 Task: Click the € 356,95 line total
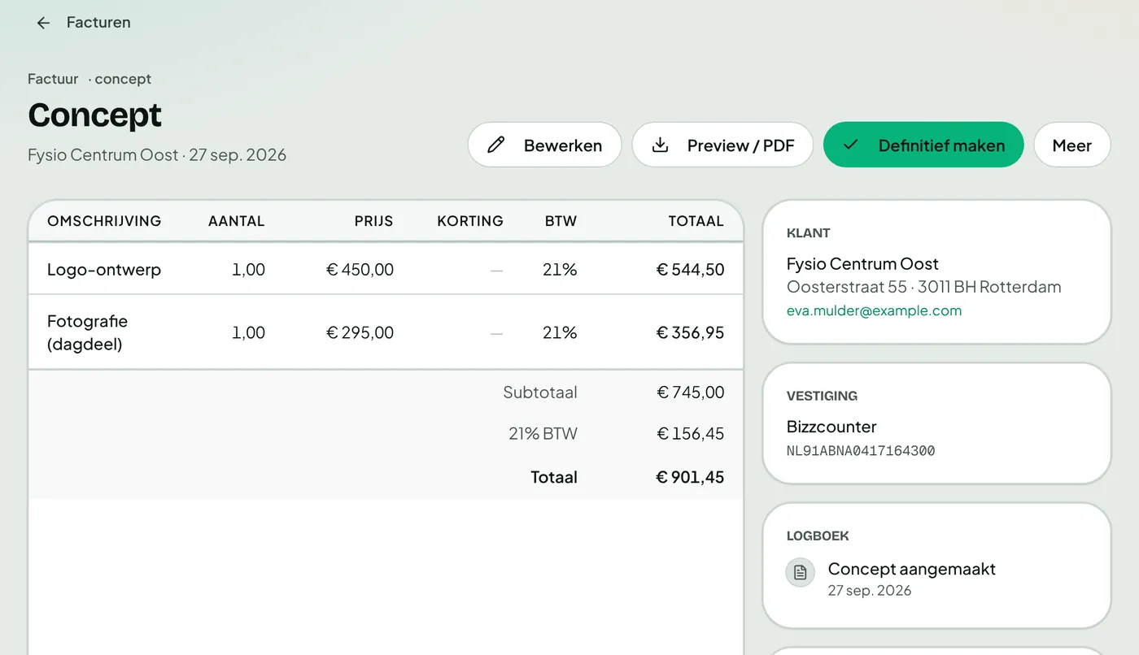coord(690,332)
